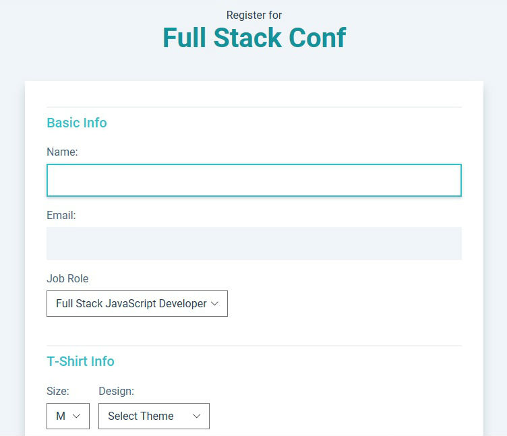
Task: Expand the Design theme dropdown
Action: click(x=154, y=416)
